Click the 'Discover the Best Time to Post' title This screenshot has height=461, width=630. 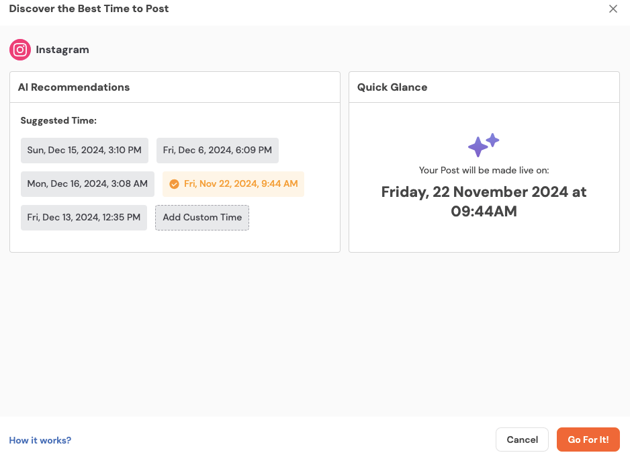(x=89, y=9)
